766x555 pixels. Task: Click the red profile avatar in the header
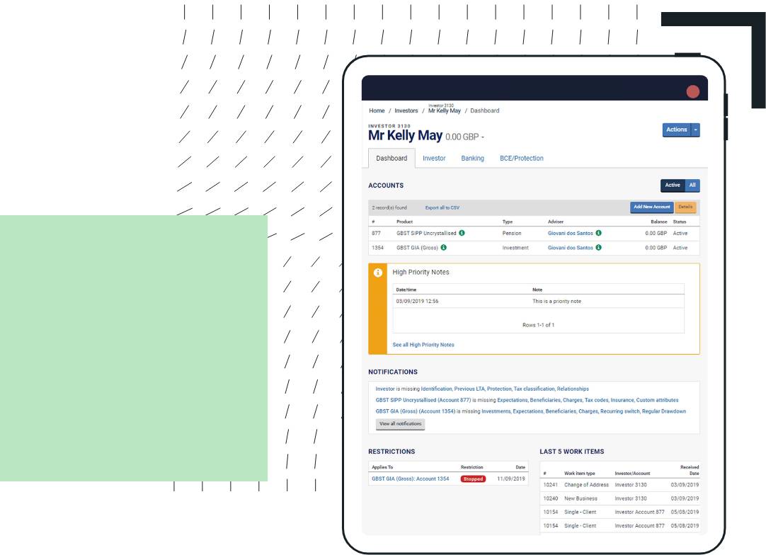click(x=692, y=91)
